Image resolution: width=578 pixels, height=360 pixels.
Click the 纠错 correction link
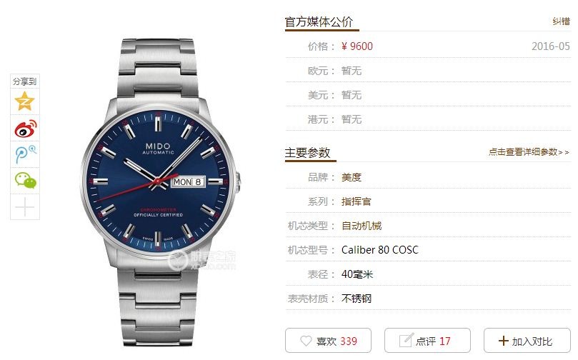(561, 21)
